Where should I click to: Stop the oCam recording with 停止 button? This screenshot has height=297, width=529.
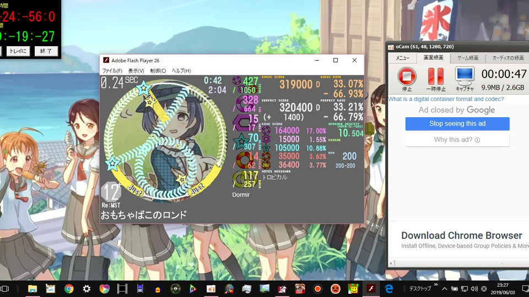pos(407,79)
